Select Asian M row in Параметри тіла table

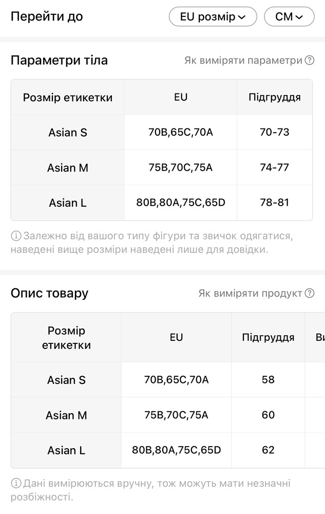tap(68, 168)
